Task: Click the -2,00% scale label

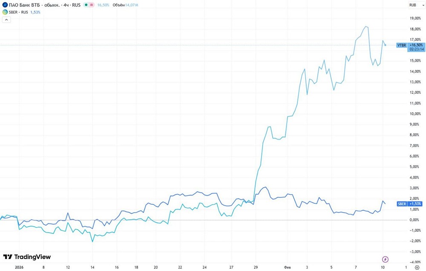Action: tap(415, 241)
